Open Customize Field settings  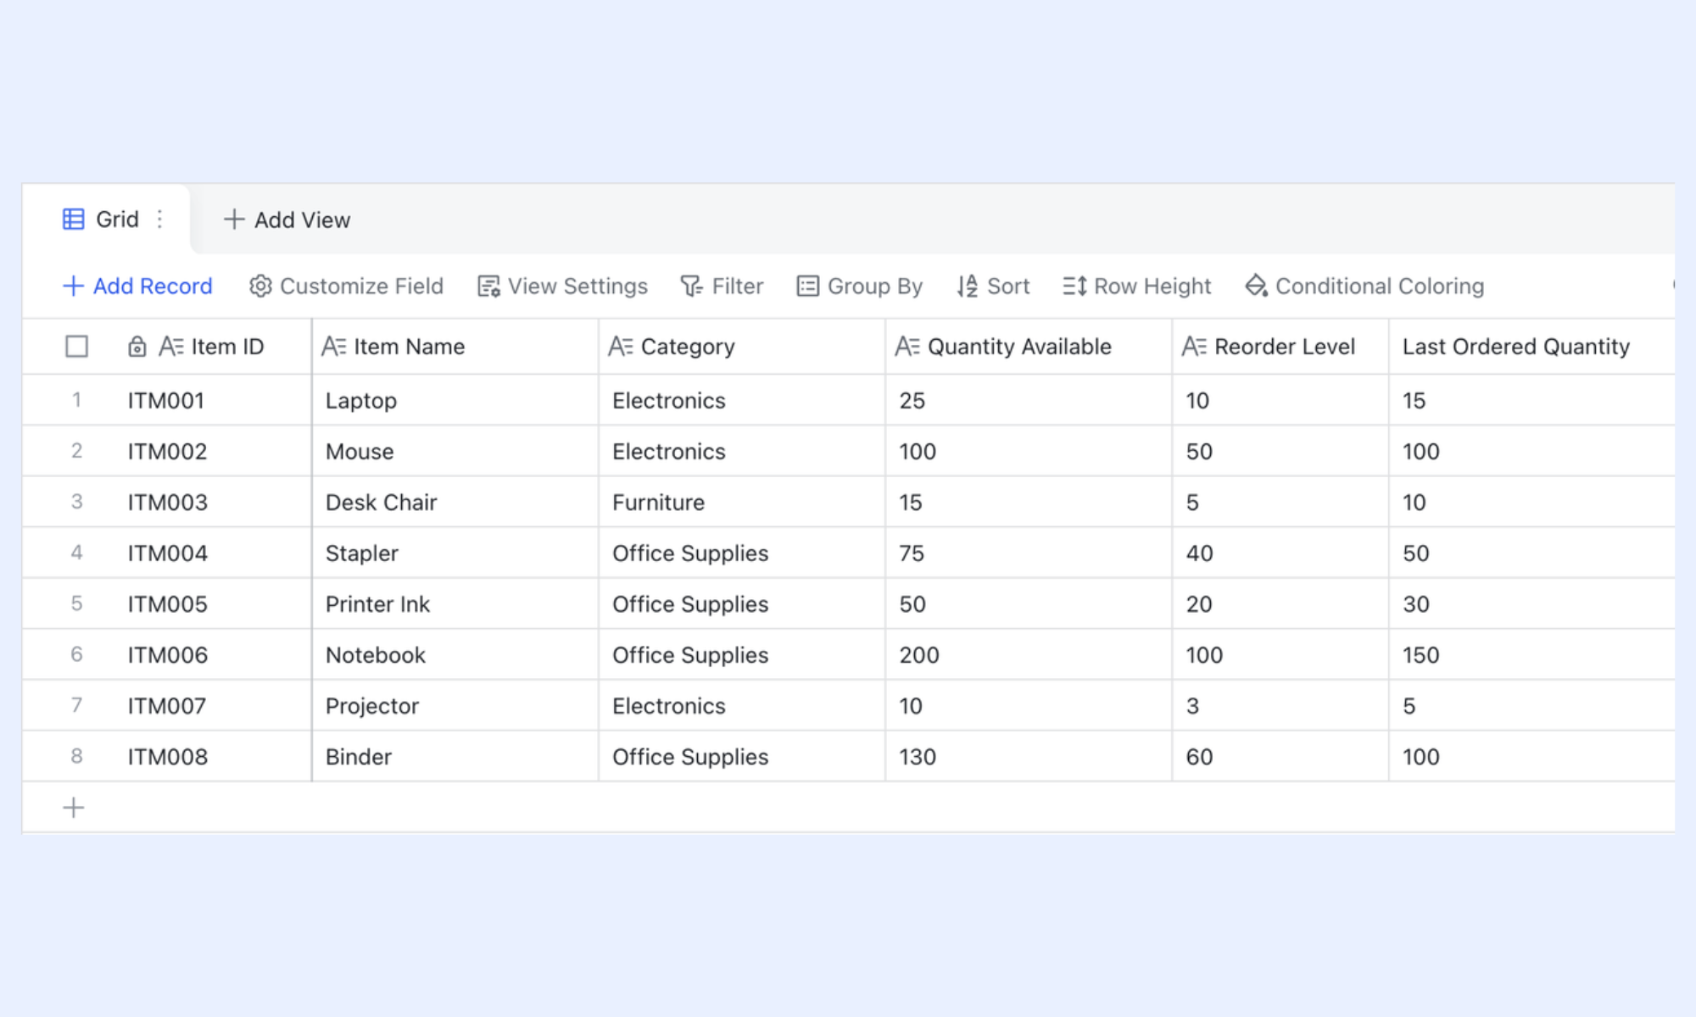[346, 286]
